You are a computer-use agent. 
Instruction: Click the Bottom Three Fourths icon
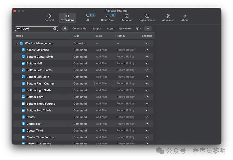click(x=23, y=104)
